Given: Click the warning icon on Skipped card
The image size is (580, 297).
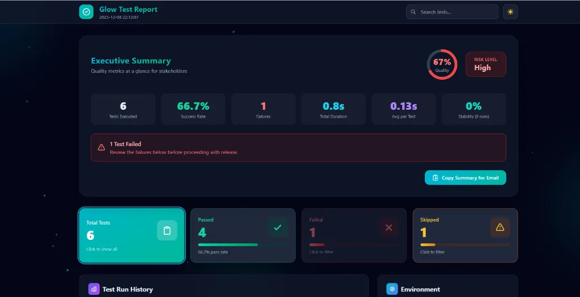Looking at the screenshot, I should [x=500, y=227].
